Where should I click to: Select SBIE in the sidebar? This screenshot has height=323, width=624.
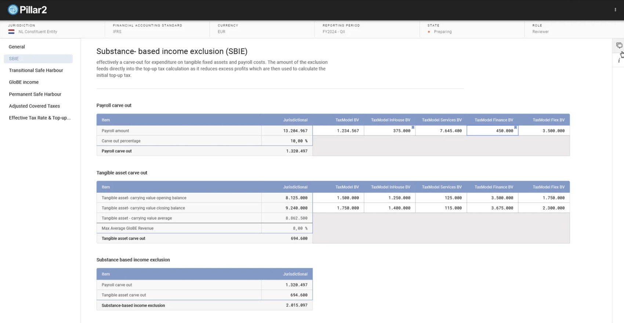[38, 59]
